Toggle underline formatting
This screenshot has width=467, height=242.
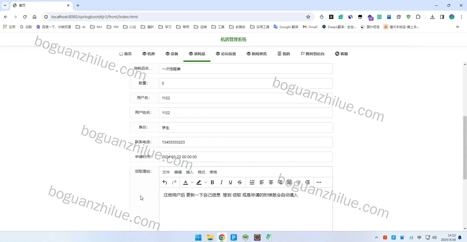[x=231, y=182]
